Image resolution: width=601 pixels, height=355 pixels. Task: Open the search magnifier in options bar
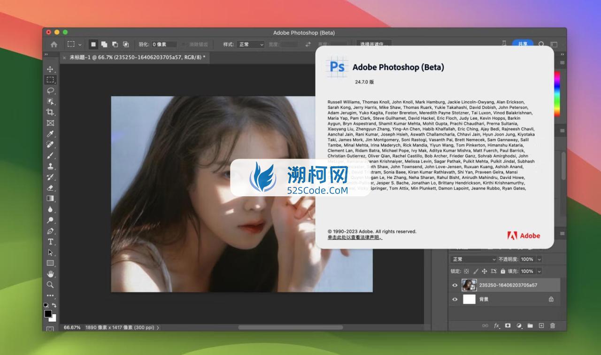point(541,44)
